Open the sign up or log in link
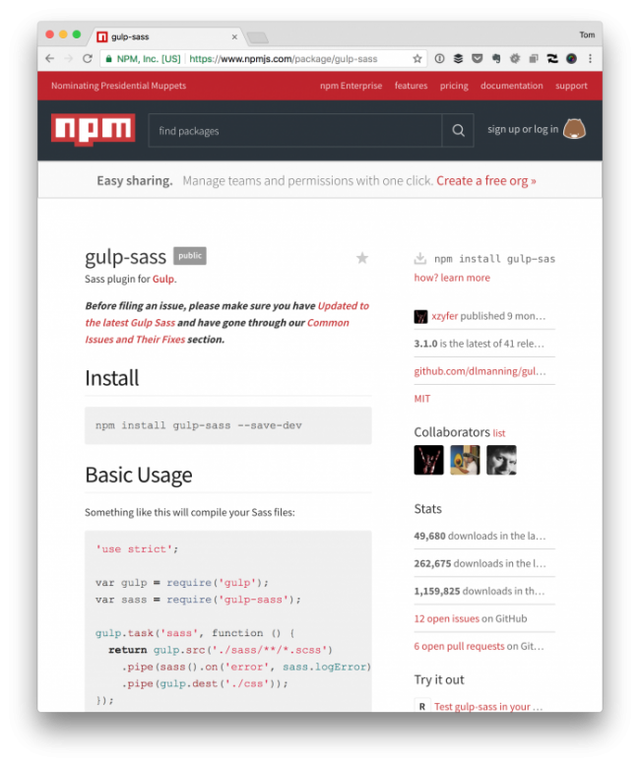This screenshot has width=640, height=766. (523, 130)
